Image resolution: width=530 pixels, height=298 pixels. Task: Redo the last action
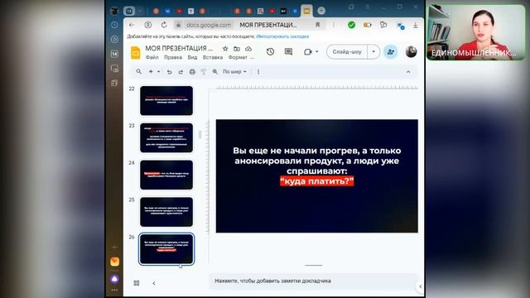click(x=181, y=72)
